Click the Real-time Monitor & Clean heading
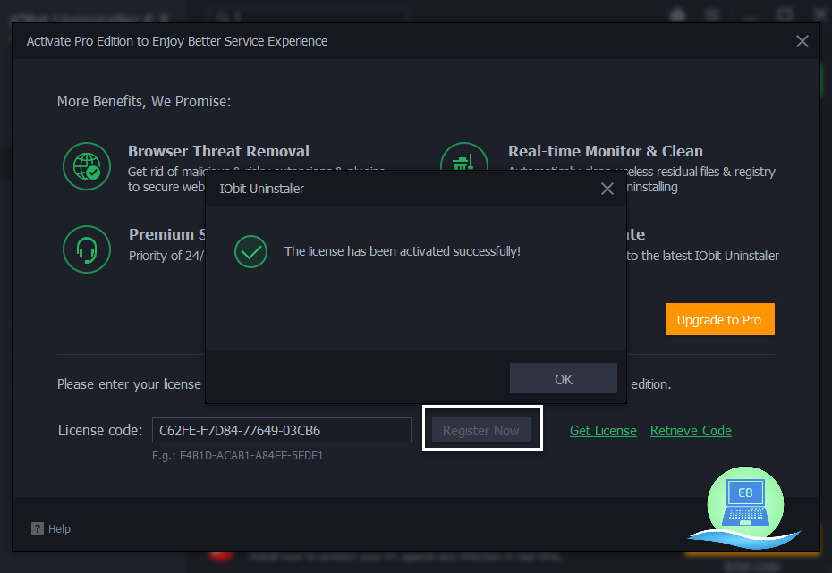Image resolution: width=832 pixels, height=573 pixels. [x=606, y=151]
